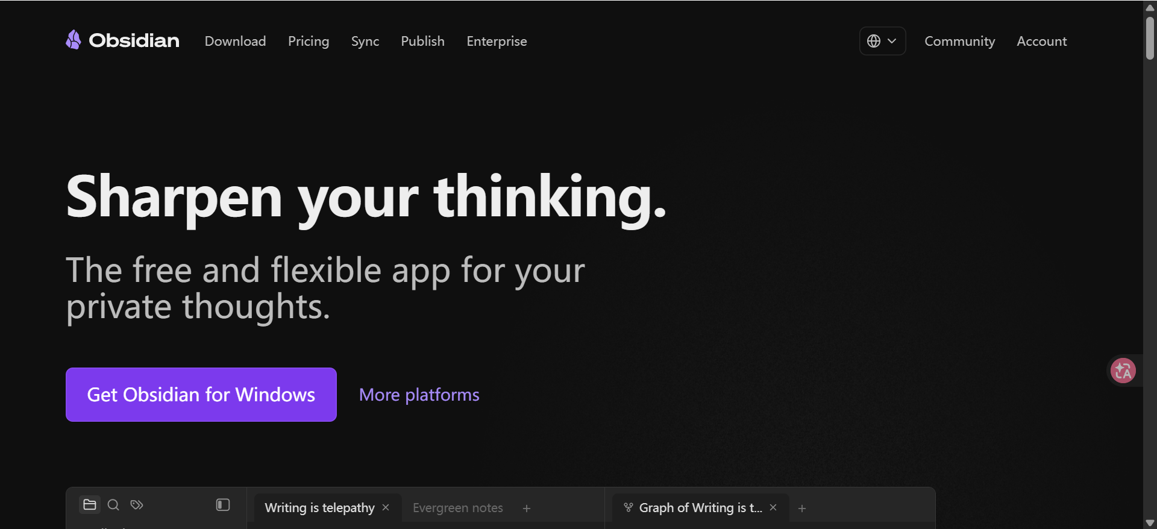1157x529 pixels.
Task: Close the Graph of Writing tab
Action: (x=773, y=507)
